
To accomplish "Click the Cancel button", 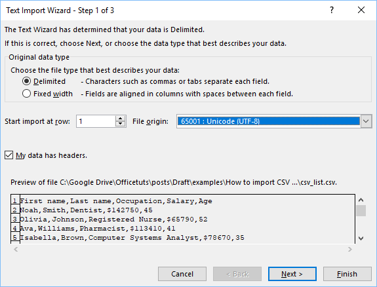I will pos(182,274).
